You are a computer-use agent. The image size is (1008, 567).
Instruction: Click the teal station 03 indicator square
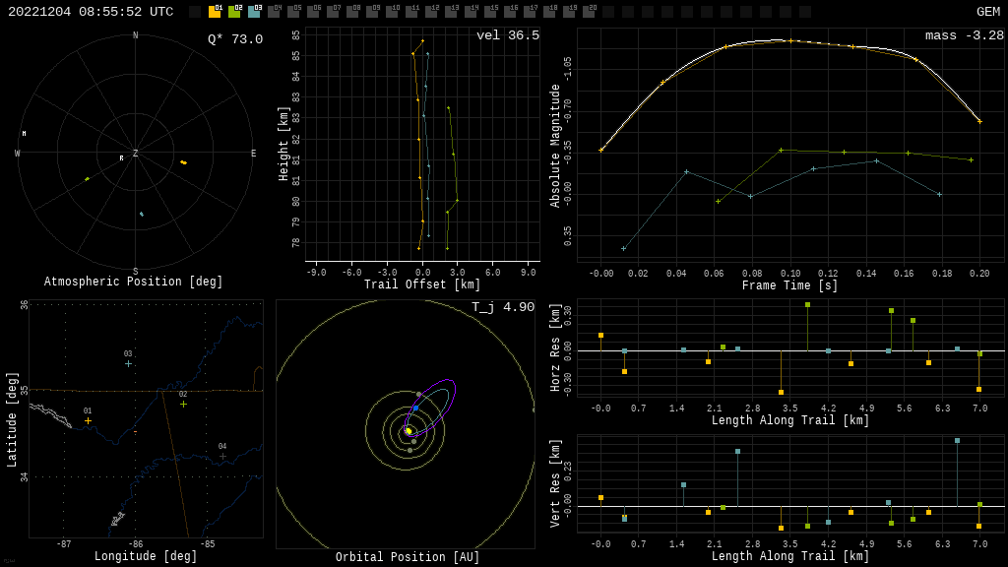[254, 12]
